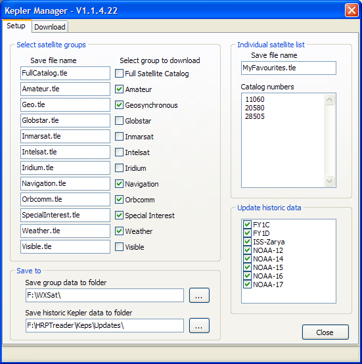Viewport: 362px width, 364px height.
Task: Click the FullCatalog.tle file name field
Action: (65, 74)
